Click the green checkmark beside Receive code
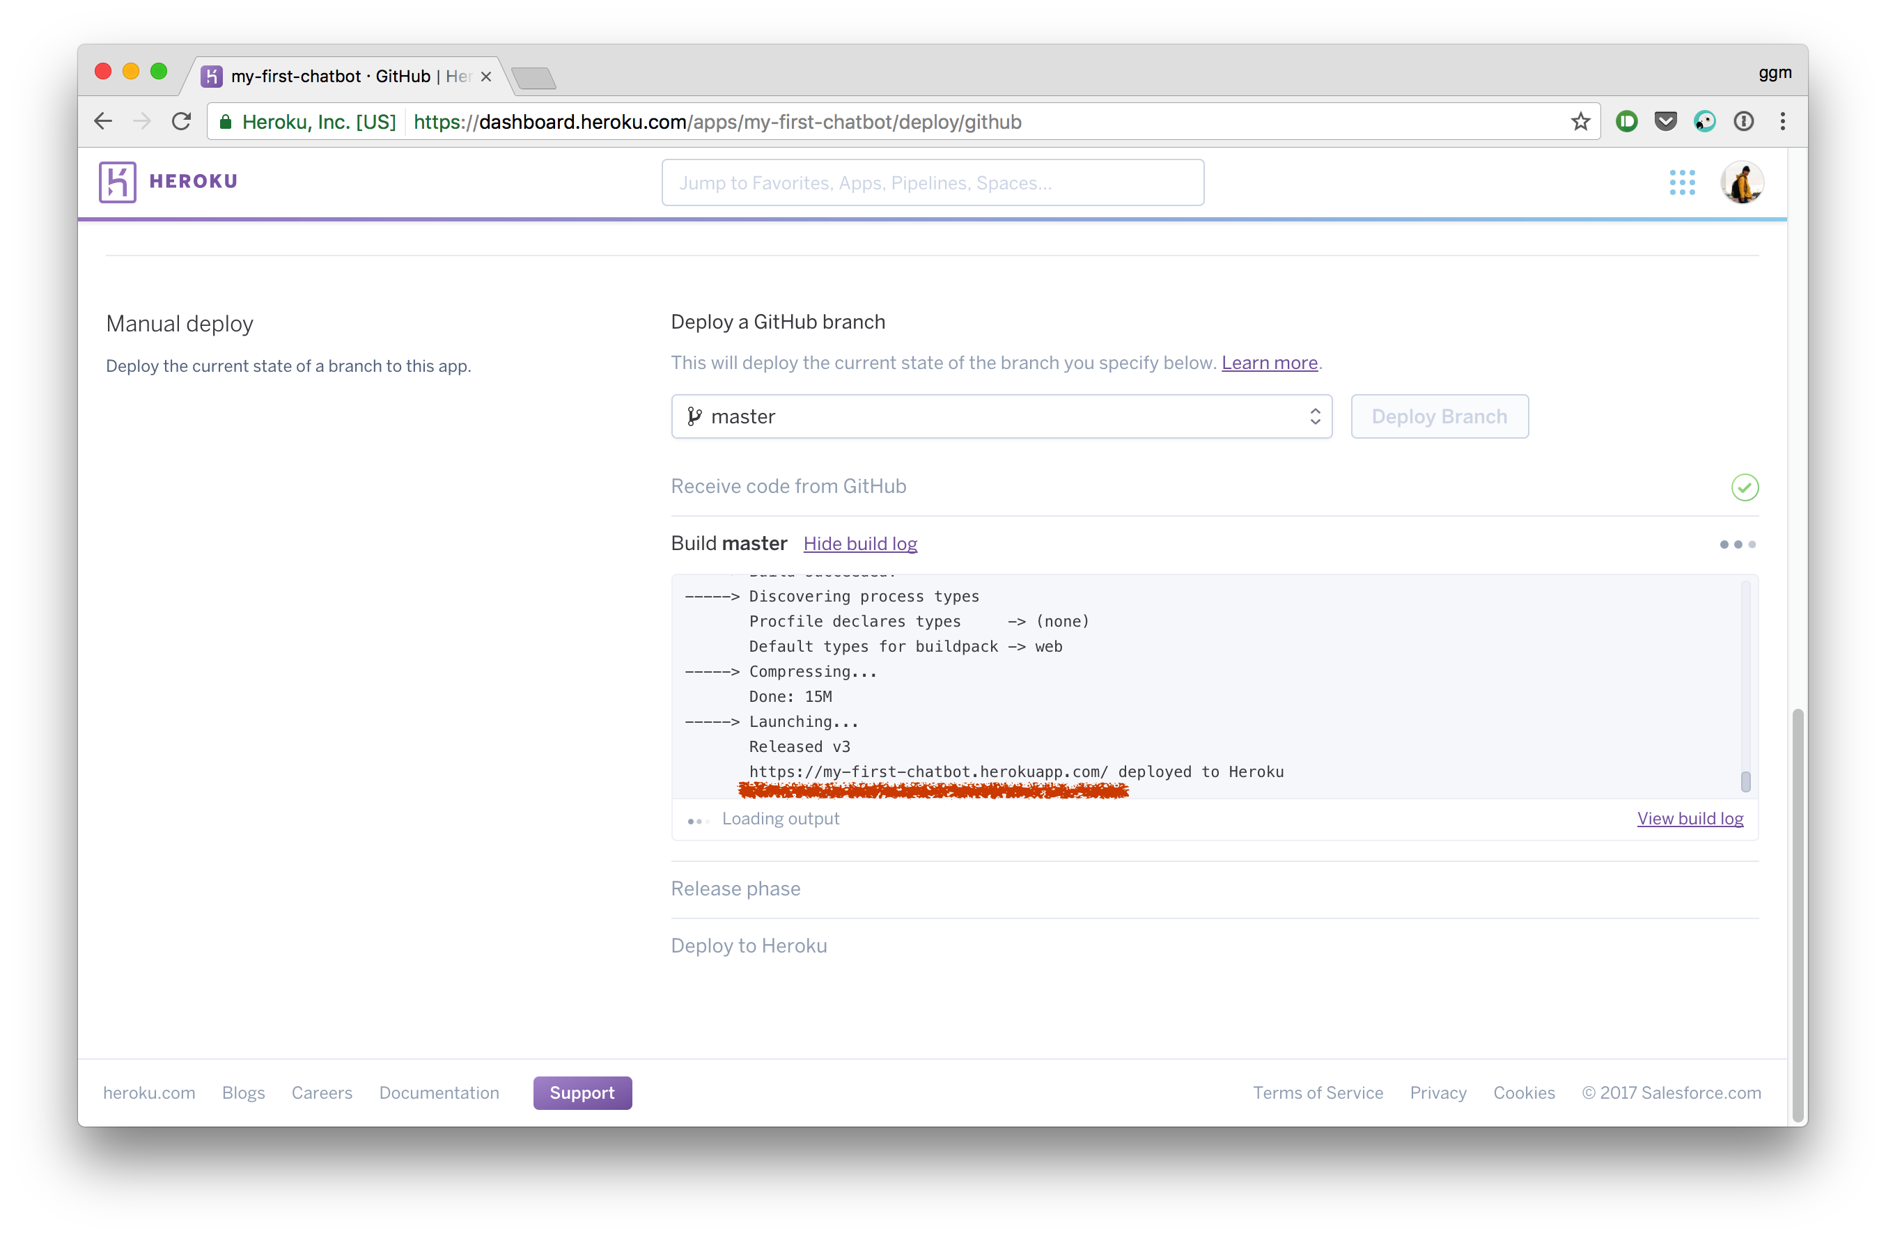The height and width of the screenshot is (1238, 1886). coord(1744,486)
